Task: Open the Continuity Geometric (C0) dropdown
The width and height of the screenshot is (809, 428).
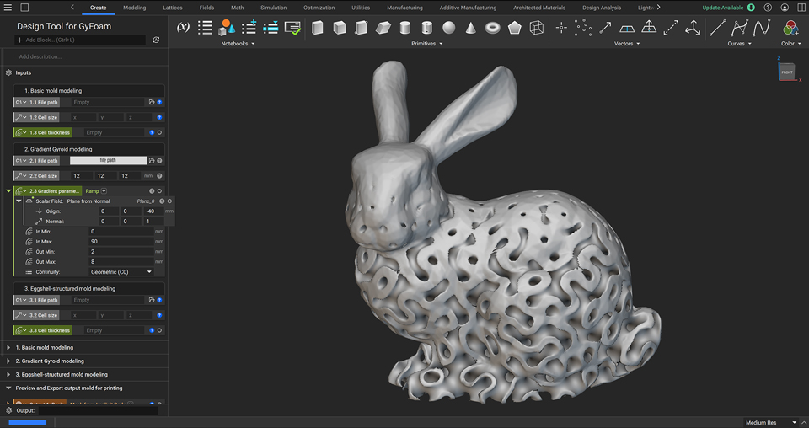Action: click(121, 272)
